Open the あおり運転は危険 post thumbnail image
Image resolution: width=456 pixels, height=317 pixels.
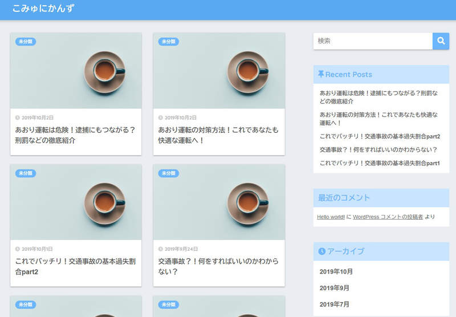coord(76,71)
